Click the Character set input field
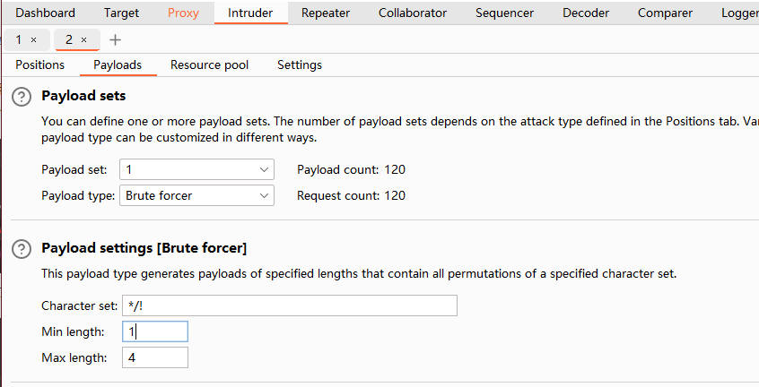The height and width of the screenshot is (387, 759). click(288, 305)
